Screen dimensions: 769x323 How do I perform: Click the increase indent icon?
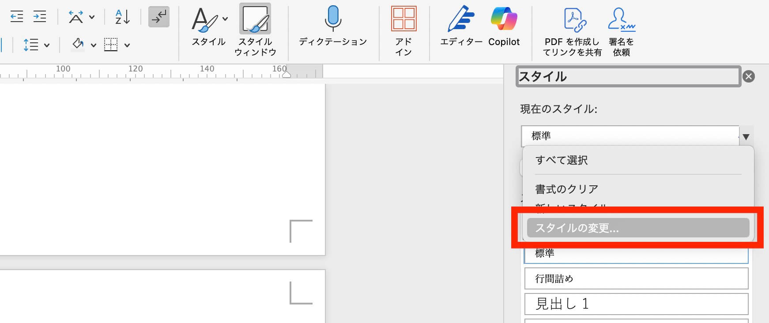(x=40, y=17)
